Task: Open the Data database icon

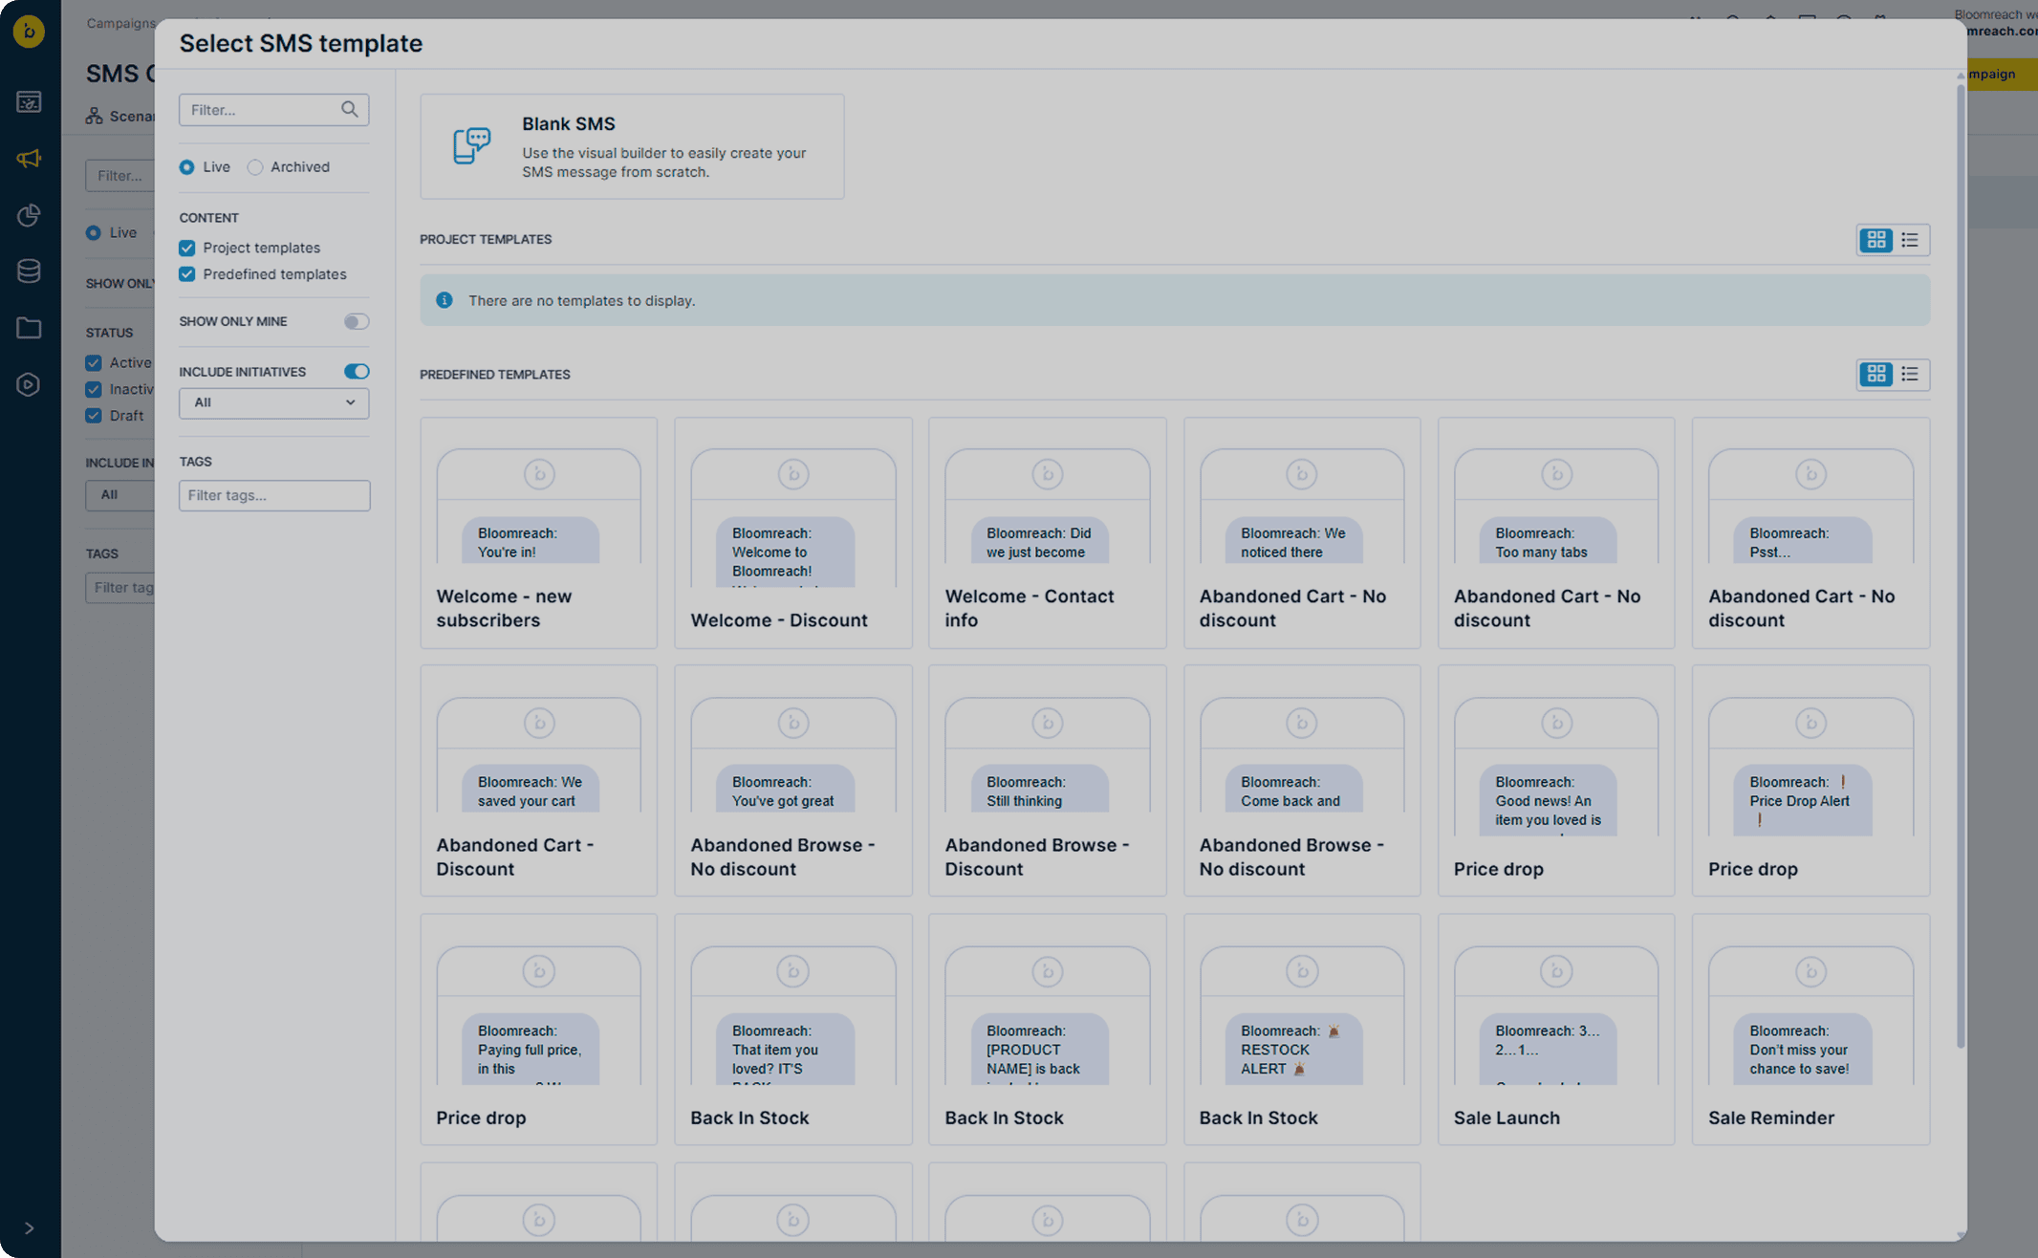Action: (x=29, y=271)
